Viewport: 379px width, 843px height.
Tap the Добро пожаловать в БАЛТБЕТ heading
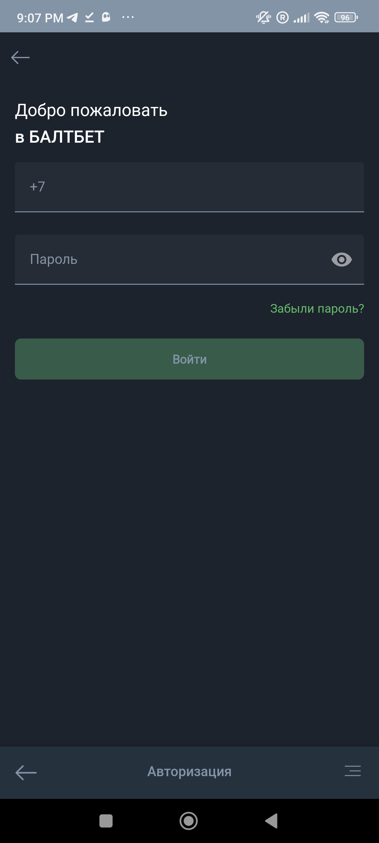coord(91,123)
